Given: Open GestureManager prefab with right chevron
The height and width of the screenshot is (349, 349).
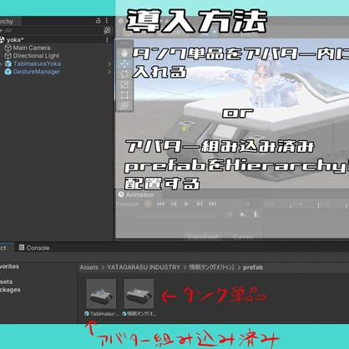Looking at the screenshot, I should pyautogui.click(x=109, y=72).
